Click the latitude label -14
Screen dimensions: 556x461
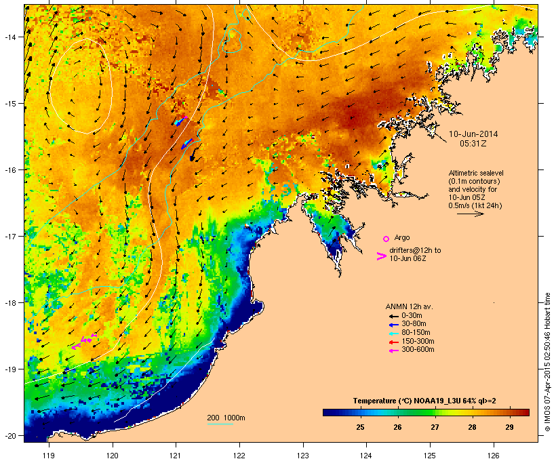point(10,37)
